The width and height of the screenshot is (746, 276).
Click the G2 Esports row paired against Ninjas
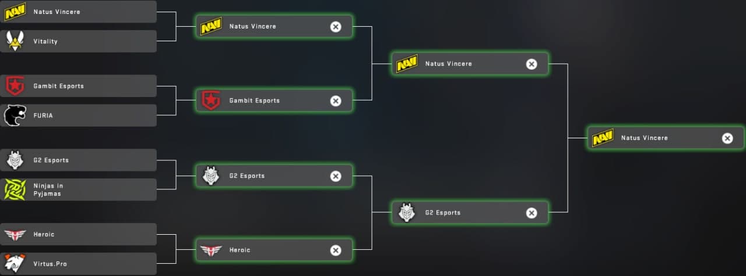pos(87,160)
